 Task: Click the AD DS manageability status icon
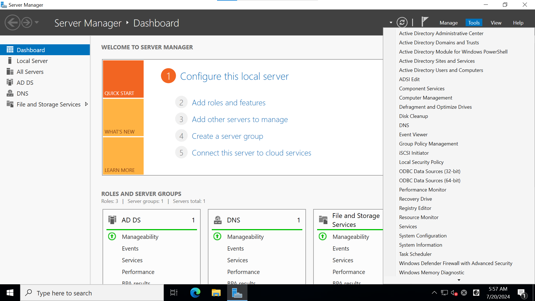tap(112, 237)
